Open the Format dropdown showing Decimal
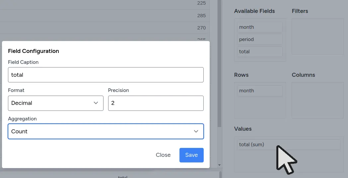The width and height of the screenshot is (348, 178). [x=56, y=103]
